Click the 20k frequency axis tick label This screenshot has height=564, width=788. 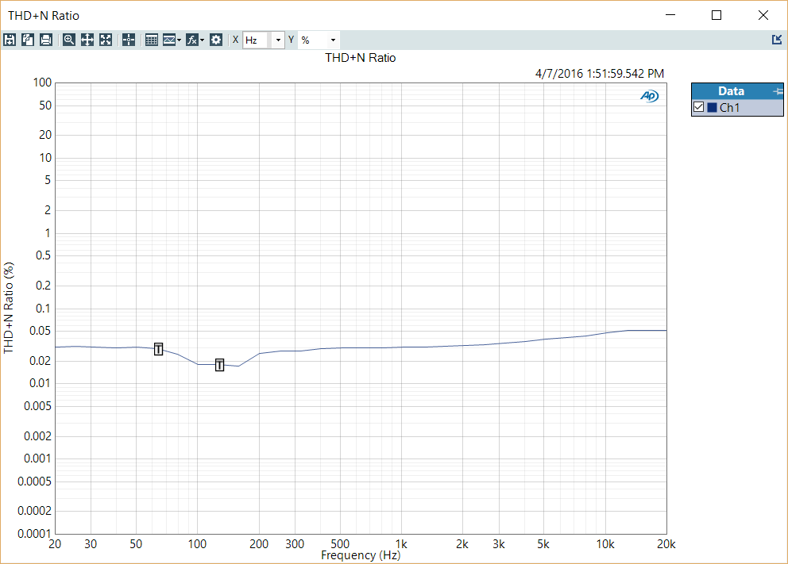click(x=666, y=544)
